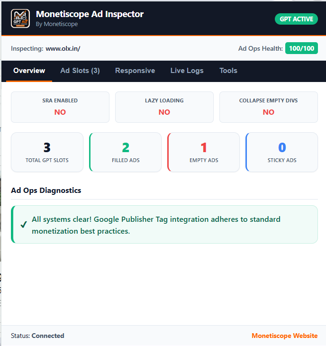Switch to the Overview tab

(x=29, y=71)
